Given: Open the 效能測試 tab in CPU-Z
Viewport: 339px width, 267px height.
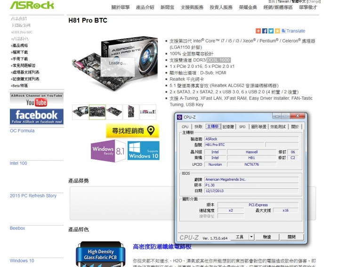Looking at the screenshot, I should pos(278,127).
